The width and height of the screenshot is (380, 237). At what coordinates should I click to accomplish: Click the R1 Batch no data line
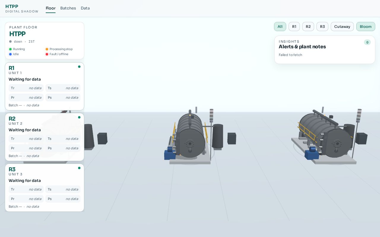(24, 105)
